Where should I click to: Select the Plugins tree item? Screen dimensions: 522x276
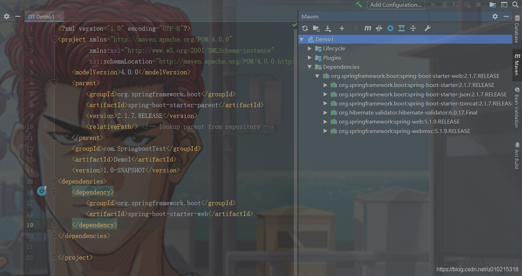[x=332, y=58]
